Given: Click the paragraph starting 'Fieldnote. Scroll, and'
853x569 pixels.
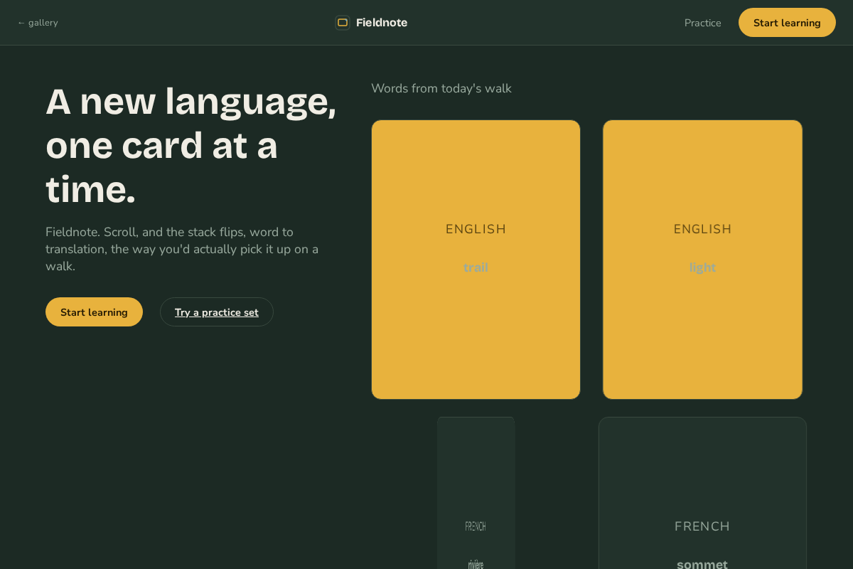Looking at the screenshot, I should coord(182,249).
